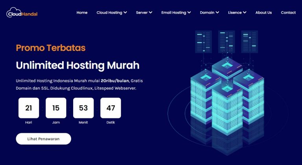This screenshot has width=302, height=165.
Task: Visit the About Us page
Action: pyautogui.click(x=263, y=13)
